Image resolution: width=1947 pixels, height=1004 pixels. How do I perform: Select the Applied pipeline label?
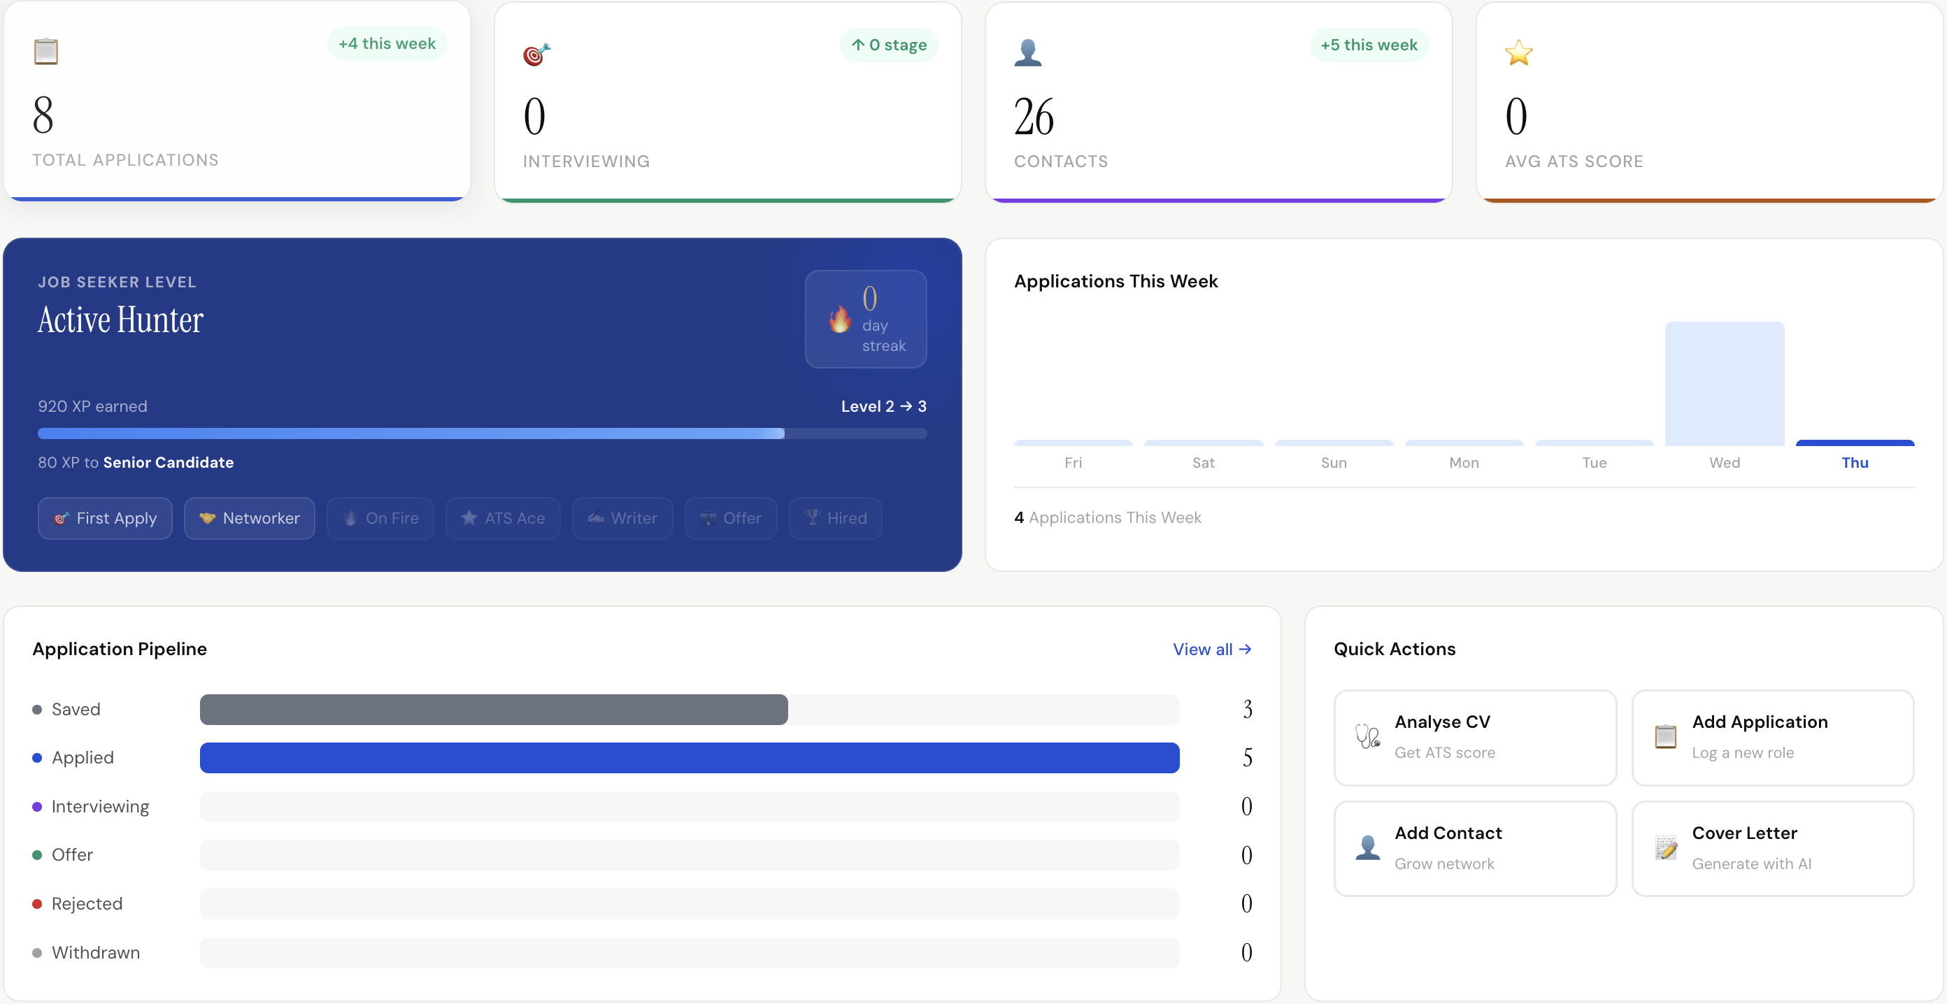click(x=83, y=758)
